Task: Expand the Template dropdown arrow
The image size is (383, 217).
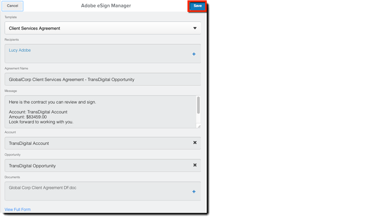Action: pos(195,28)
